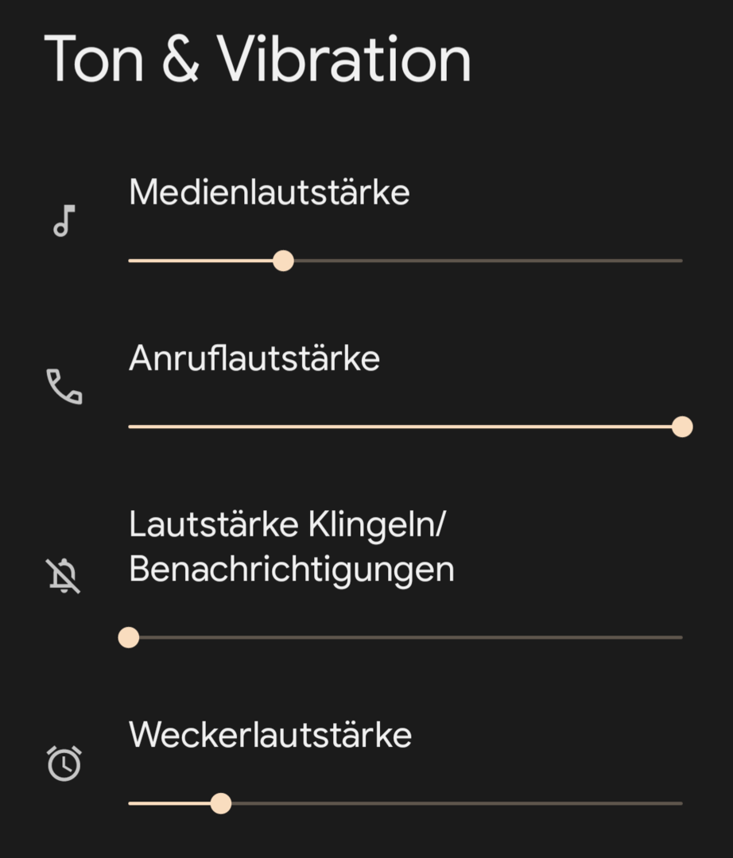Select the Anruflautstärke label
This screenshot has height=858, width=733.
coord(254,359)
